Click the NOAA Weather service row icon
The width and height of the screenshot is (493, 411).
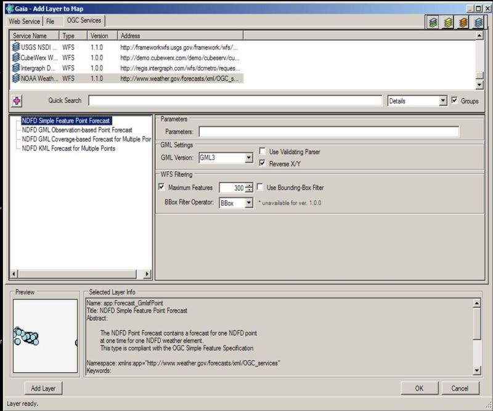coord(16,78)
